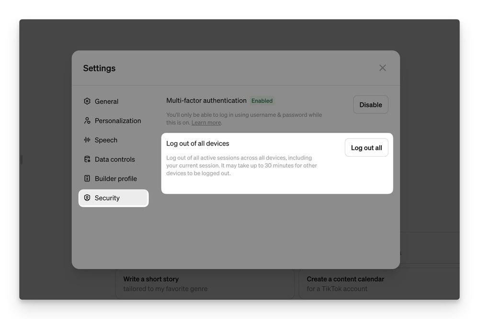
Task: Close the Settings dialog with X
Action: tap(382, 68)
